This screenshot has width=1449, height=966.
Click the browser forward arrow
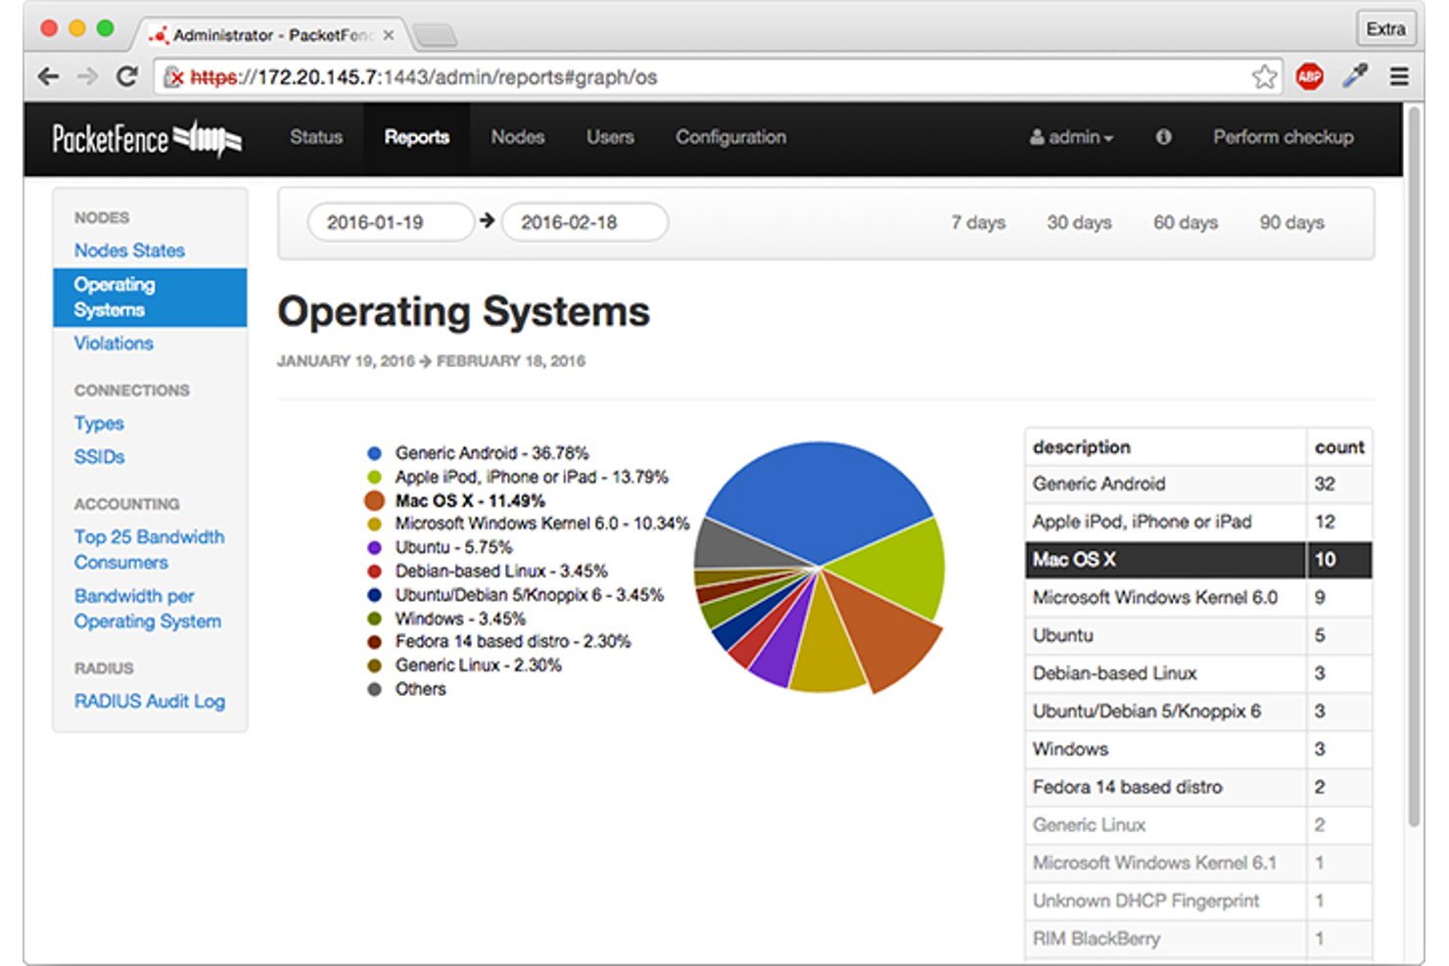[x=88, y=76]
